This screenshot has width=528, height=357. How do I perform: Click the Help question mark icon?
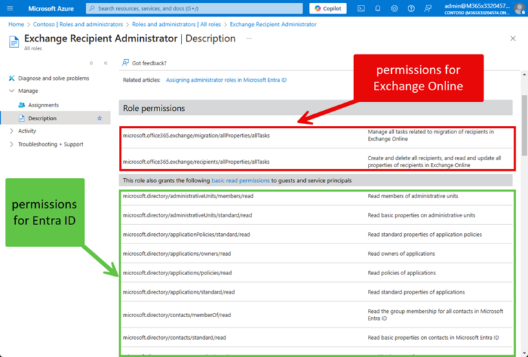pyautogui.click(x=411, y=8)
